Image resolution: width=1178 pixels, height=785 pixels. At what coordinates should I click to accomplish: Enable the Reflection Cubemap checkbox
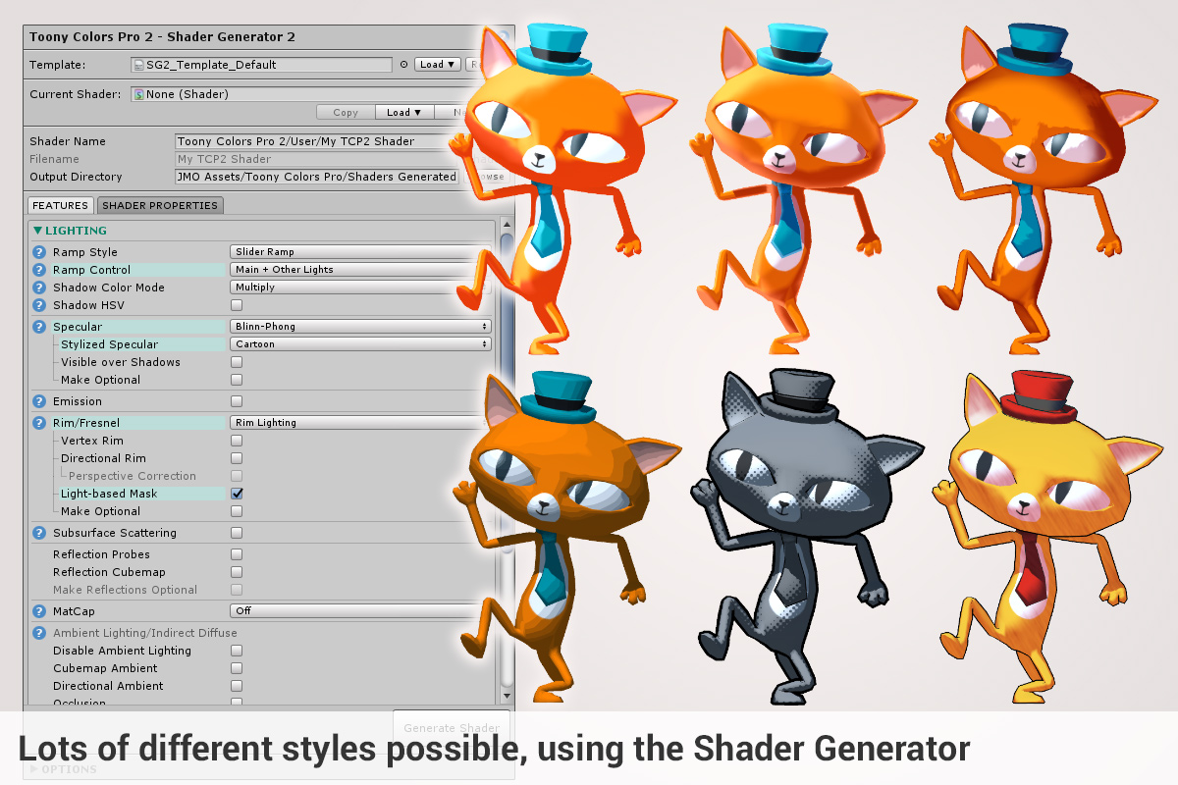click(237, 572)
